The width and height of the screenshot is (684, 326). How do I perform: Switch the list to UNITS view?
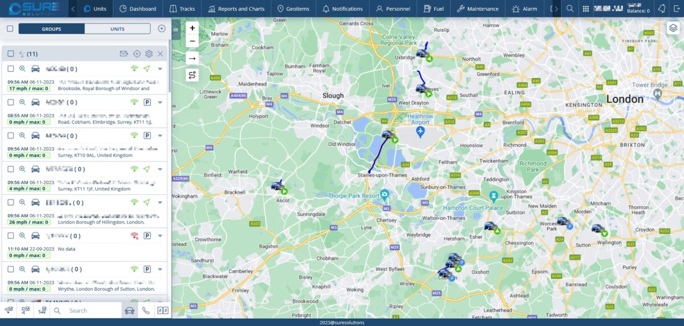pos(117,28)
